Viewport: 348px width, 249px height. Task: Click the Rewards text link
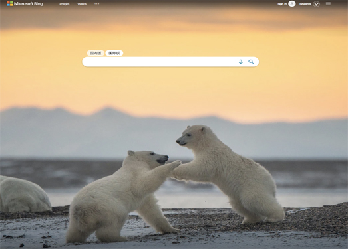coord(305,4)
